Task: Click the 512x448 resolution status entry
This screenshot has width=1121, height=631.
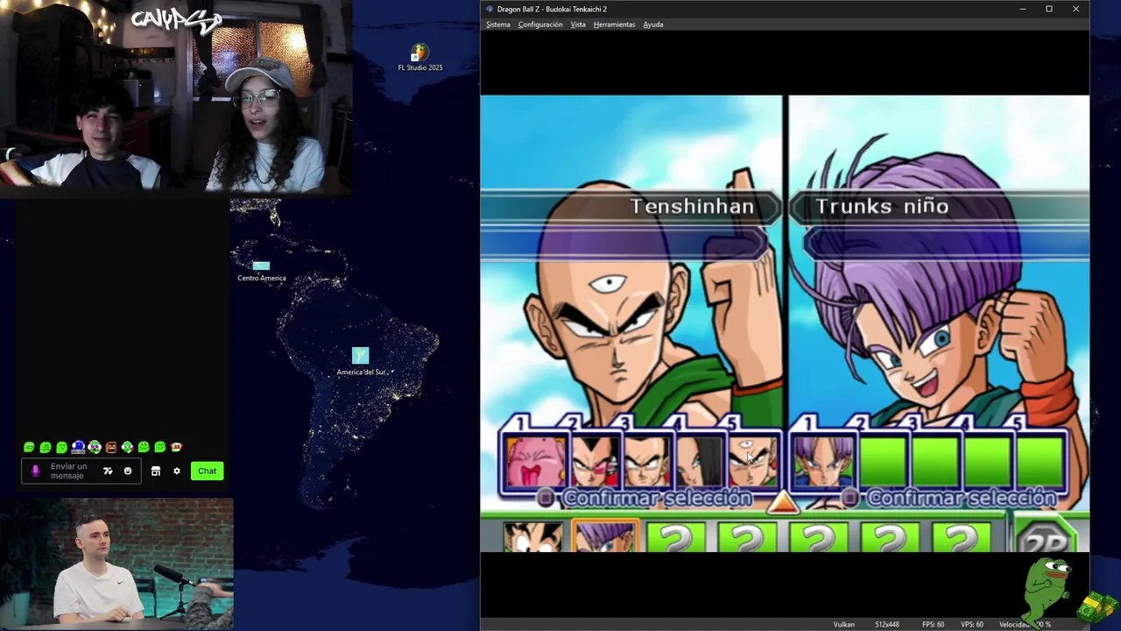Action: pyautogui.click(x=887, y=624)
